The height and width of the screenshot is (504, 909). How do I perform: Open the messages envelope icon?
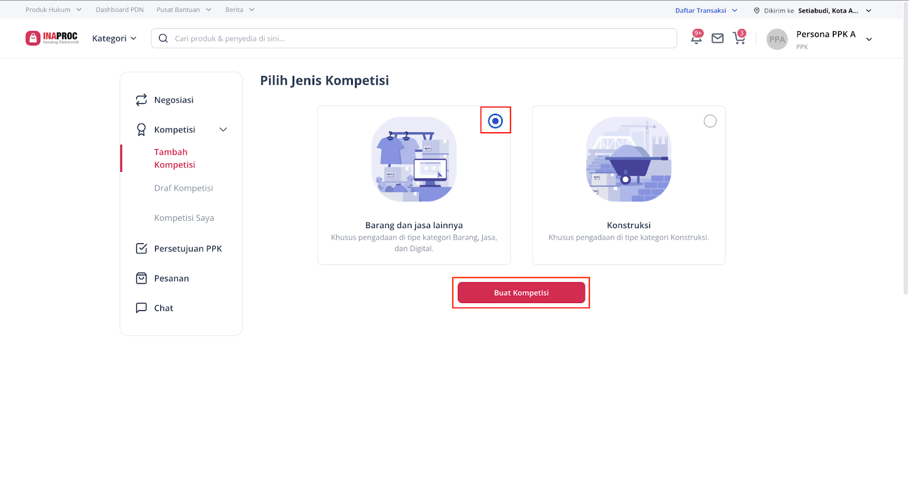pyautogui.click(x=718, y=39)
